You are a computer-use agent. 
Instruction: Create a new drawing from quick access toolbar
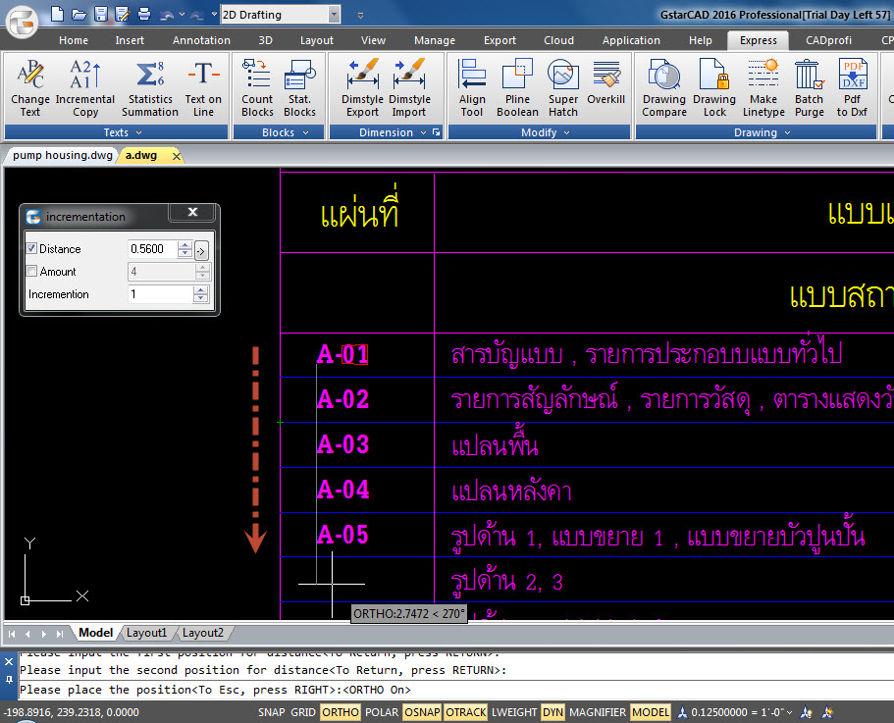(x=57, y=14)
